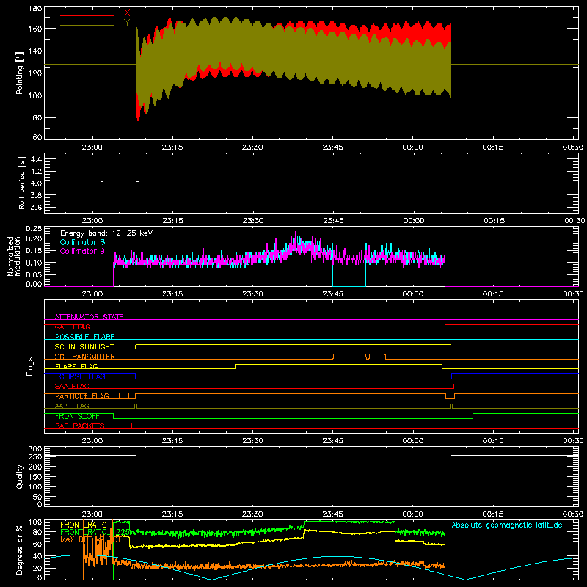Viewport: 587px width, 587px height.
Task: Click 'Absolute geomagnetic latitude' legend text
Action: pos(507,525)
